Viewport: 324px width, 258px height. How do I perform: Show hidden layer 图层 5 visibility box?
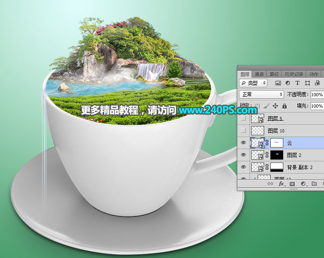pos(243,118)
